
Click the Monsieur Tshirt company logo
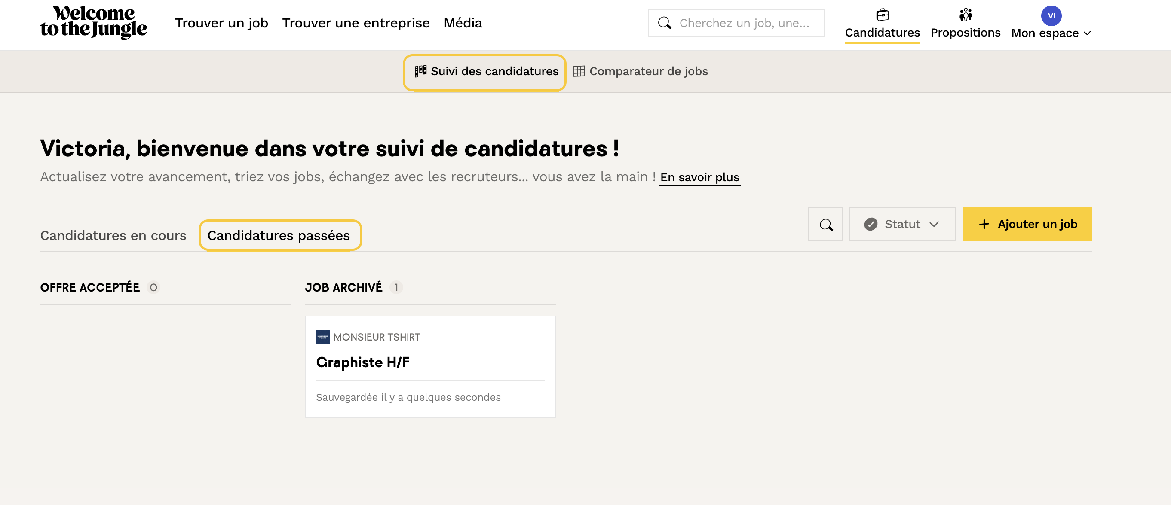pyautogui.click(x=322, y=337)
